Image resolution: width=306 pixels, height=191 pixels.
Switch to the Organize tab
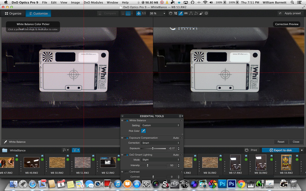point(13,13)
